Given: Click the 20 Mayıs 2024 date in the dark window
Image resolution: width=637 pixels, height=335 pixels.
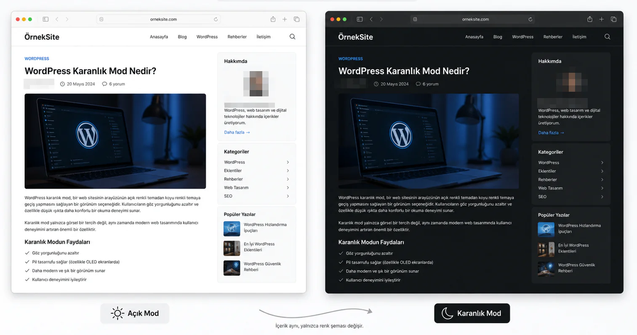Looking at the screenshot, I should pyautogui.click(x=394, y=84).
